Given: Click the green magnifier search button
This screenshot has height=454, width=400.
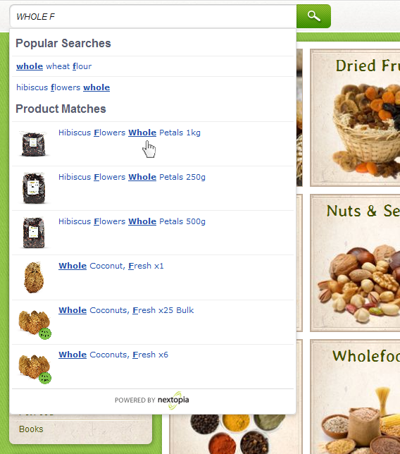Looking at the screenshot, I should (x=313, y=16).
